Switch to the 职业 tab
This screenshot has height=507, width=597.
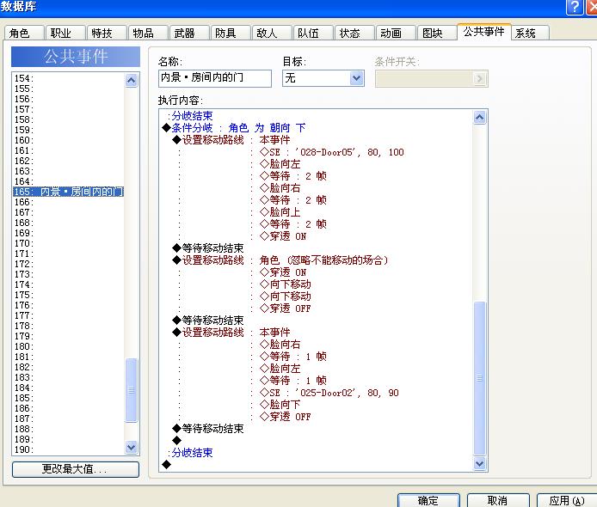tap(65, 34)
